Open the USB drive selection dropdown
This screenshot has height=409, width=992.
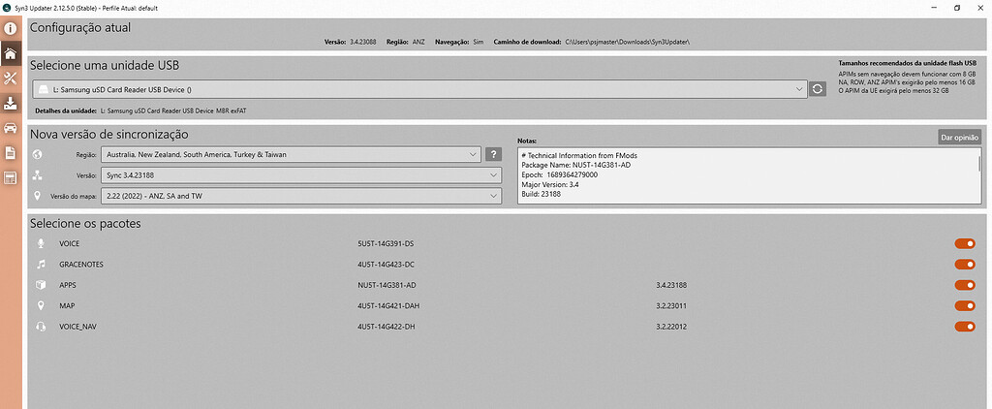(x=418, y=89)
